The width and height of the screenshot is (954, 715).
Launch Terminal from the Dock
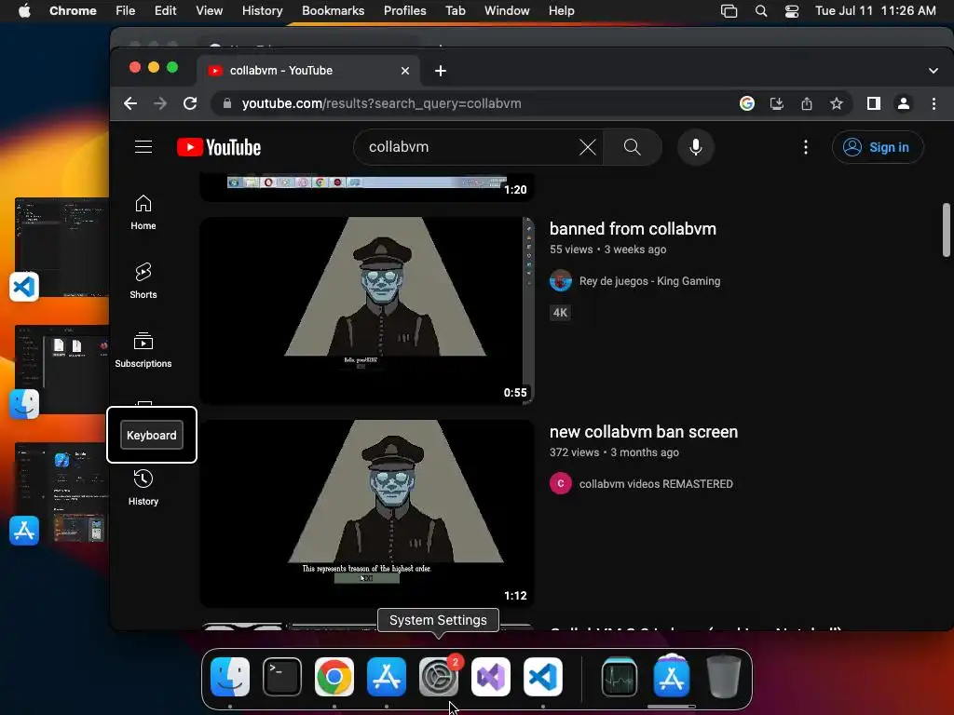tap(282, 677)
